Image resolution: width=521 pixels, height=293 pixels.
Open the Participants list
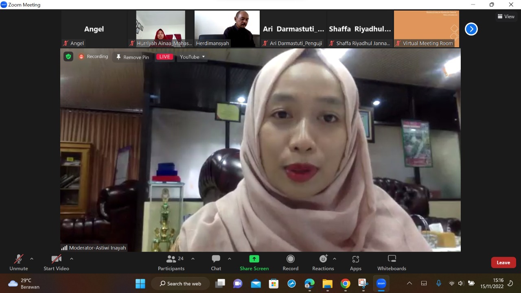pos(171,262)
